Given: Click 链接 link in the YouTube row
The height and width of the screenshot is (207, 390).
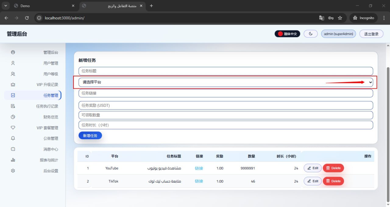Looking at the screenshot, I should point(199,168).
